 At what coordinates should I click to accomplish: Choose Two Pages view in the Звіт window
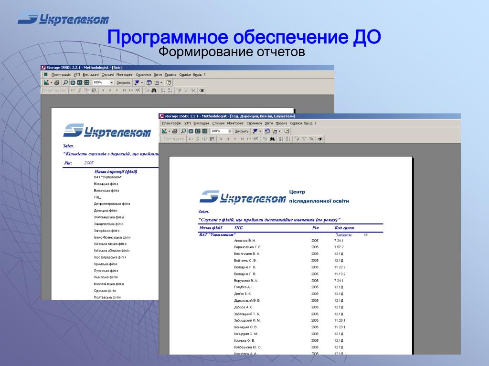pyautogui.click(x=80, y=82)
